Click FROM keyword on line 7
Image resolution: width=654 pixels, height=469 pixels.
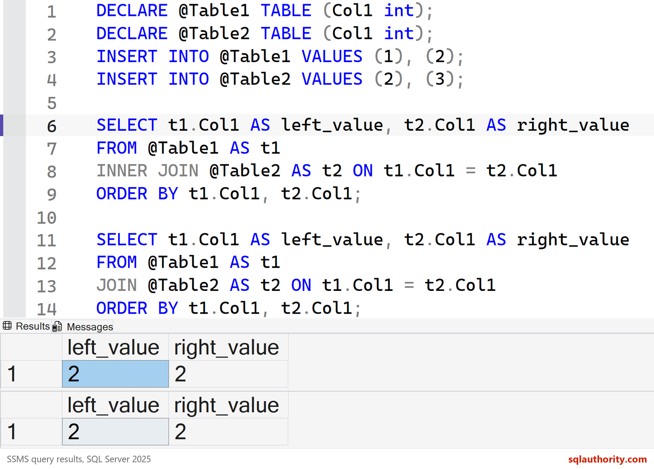[x=117, y=148]
